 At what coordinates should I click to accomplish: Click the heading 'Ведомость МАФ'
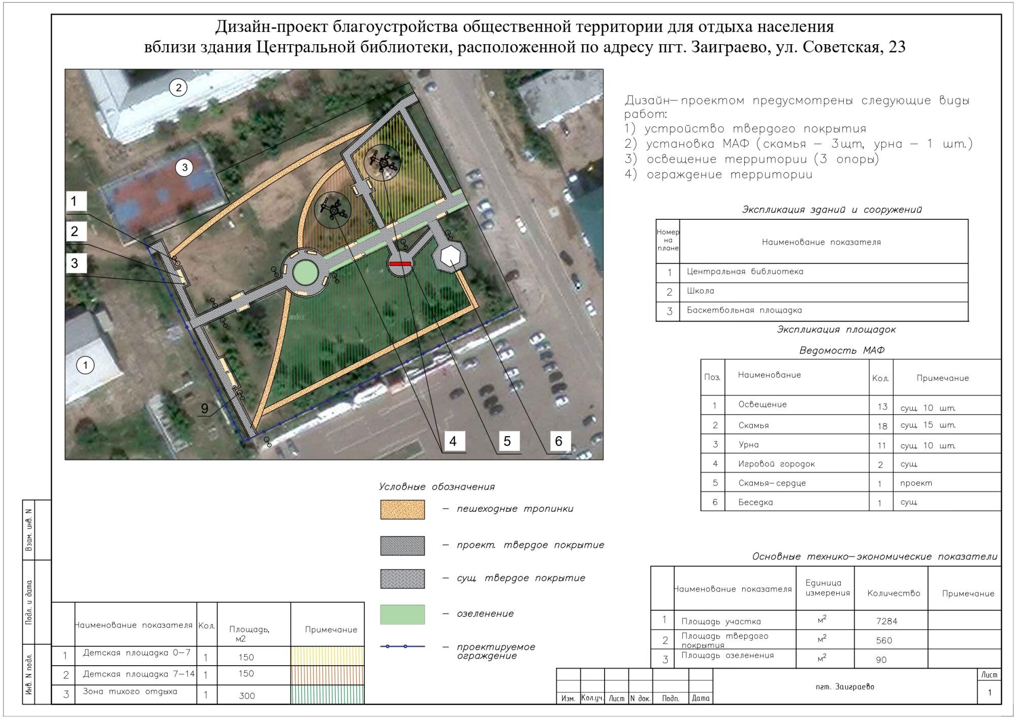[842, 350]
